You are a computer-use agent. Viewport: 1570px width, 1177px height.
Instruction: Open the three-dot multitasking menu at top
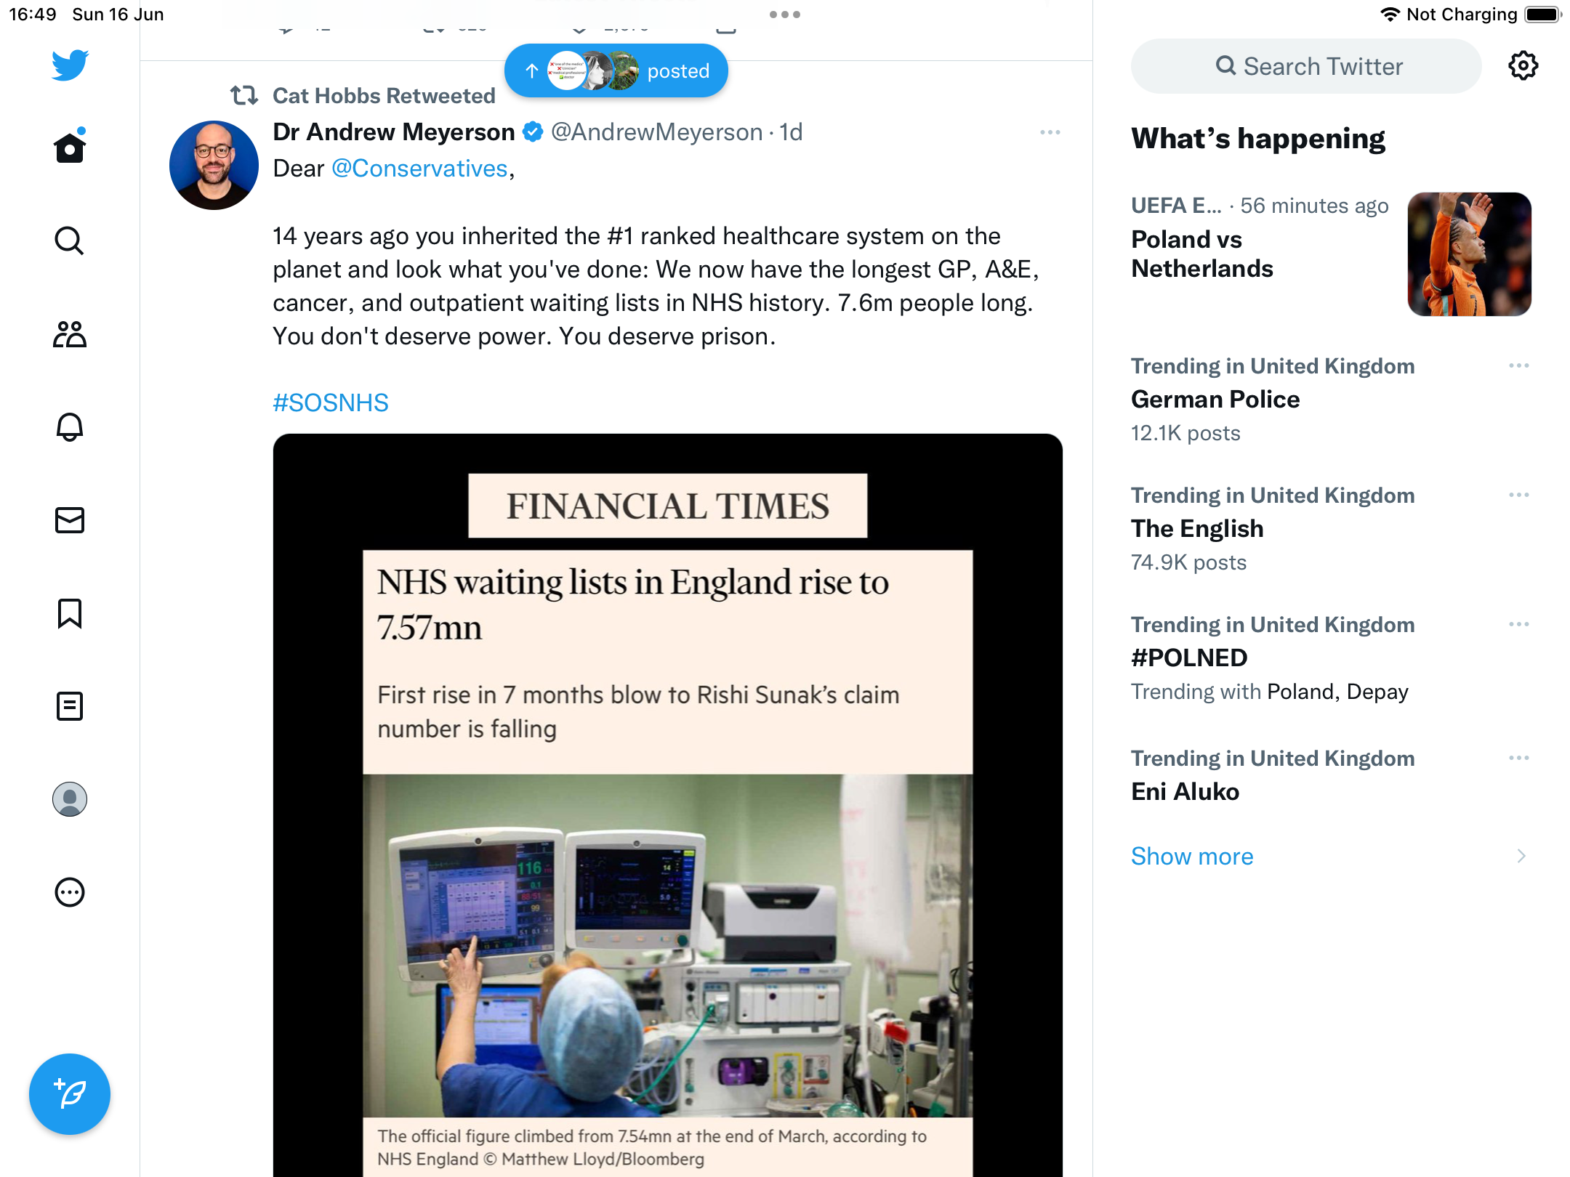pyautogui.click(x=785, y=15)
